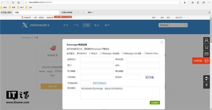Go to next find result arrow
This screenshot has height=110, width=212.
tap(84, 12)
